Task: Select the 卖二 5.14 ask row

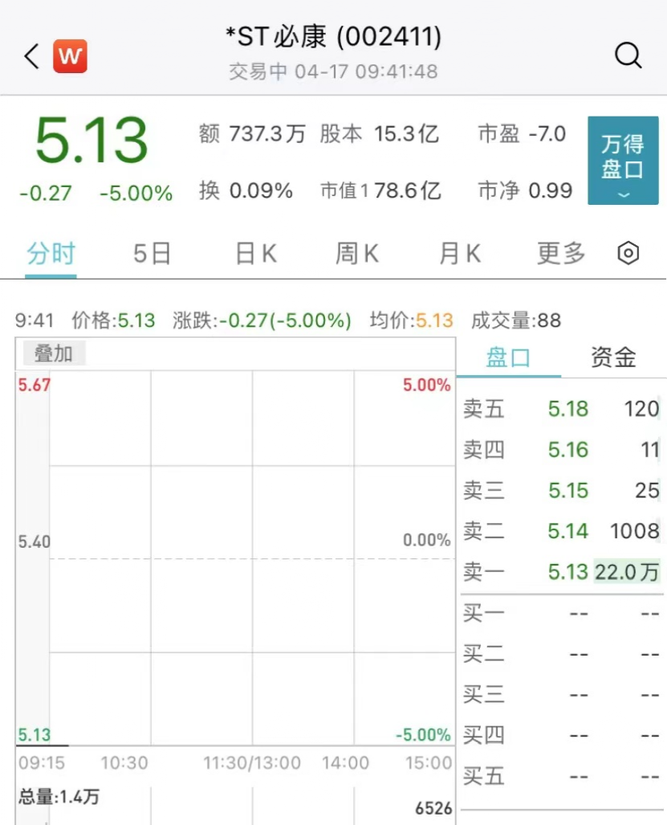Action: point(561,531)
